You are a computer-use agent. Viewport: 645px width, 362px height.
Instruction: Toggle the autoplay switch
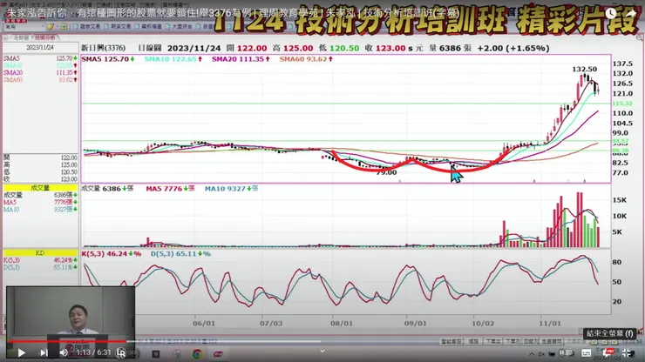pos(566,352)
